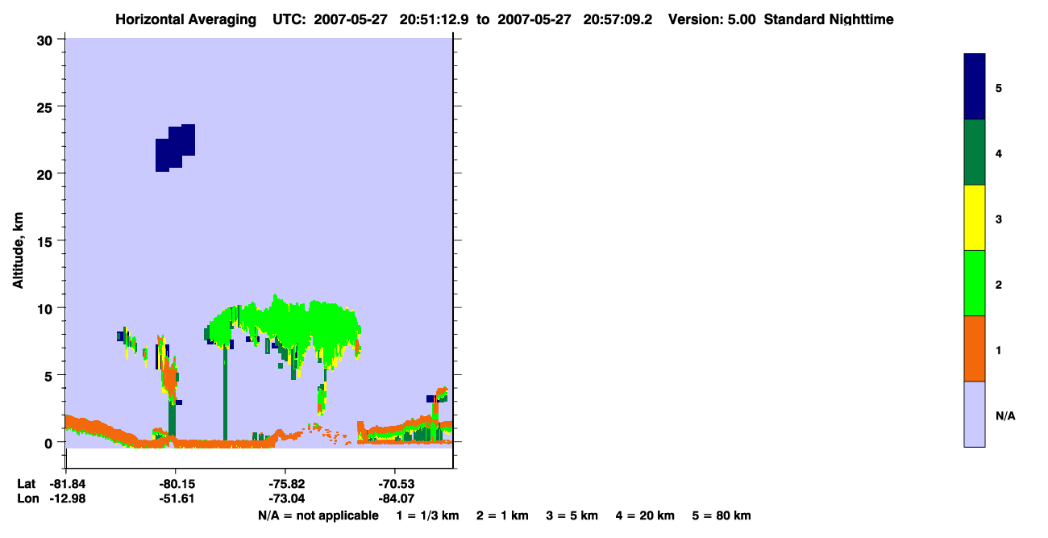The width and height of the screenshot is (1048, 538).
Task: Click the colorbar N/A label
Action: coord(1005,416)
